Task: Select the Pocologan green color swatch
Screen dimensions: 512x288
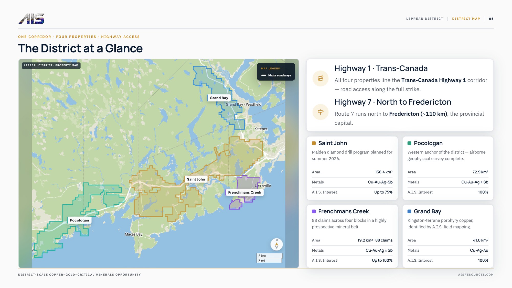Action: (x=409, y=143)
